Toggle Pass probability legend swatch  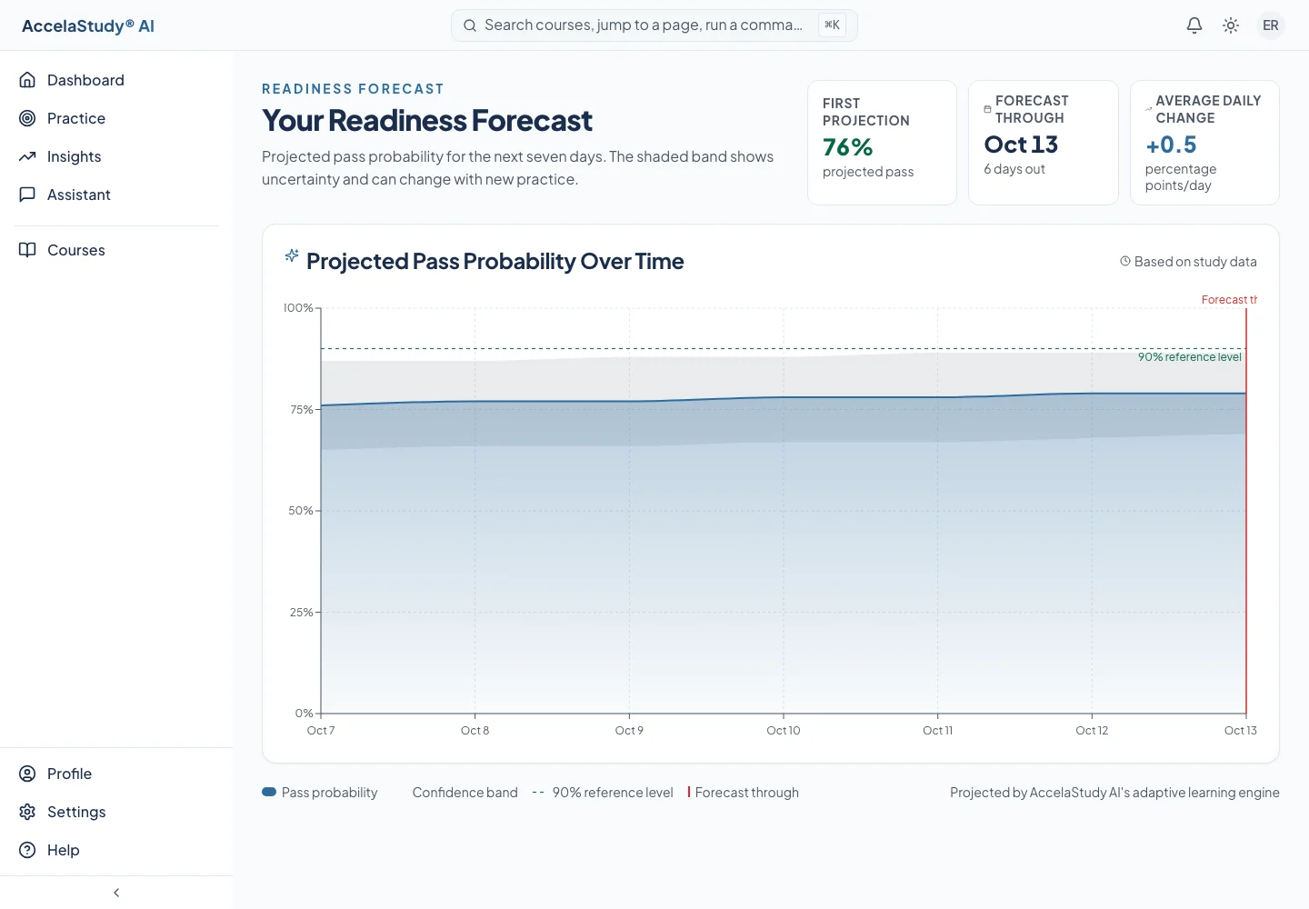pyautogui.click(x=269, y=792)
